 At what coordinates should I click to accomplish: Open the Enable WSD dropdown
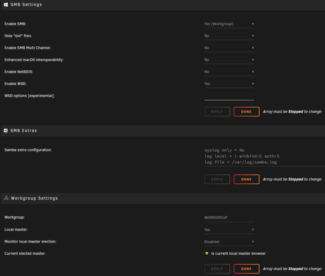click(229, 84)
